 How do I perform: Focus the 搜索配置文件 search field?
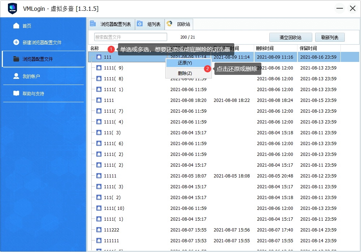click(x=131, y=37)
